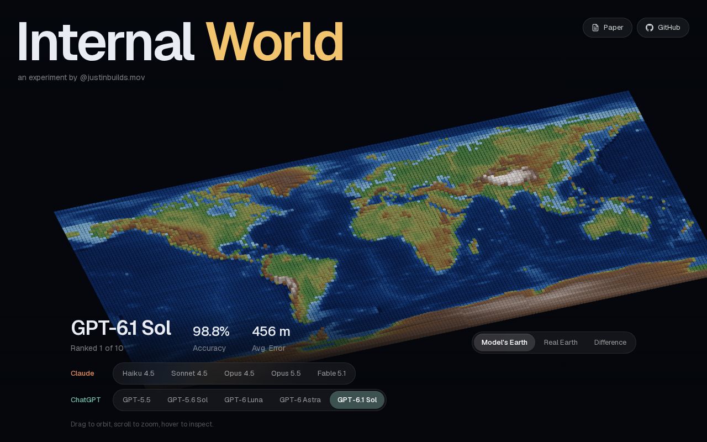
Task: Visit the @justinbuilds.mov author link
Action: (x=113, y=77)
